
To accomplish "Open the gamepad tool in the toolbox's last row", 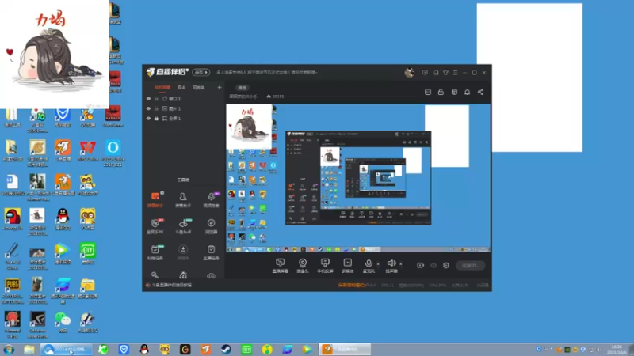I will click(x=211, y=275).
